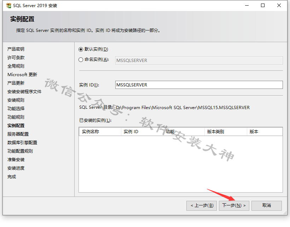The width and height of the screenshot is (290, 227).
Task: Click the 完成 step in sidebar
Action: pos(12,177)
